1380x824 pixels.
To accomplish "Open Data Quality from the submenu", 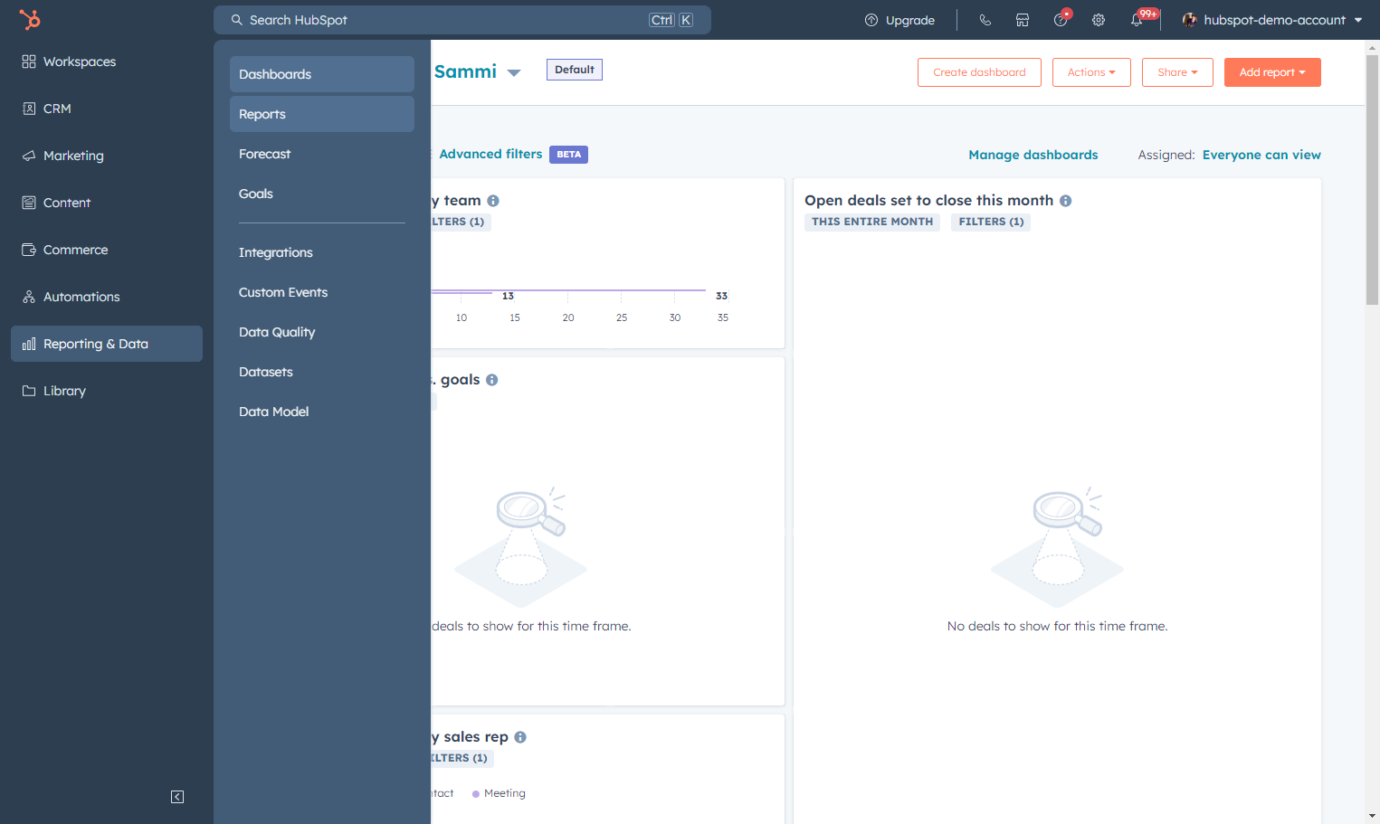I will tap(322, 332).
